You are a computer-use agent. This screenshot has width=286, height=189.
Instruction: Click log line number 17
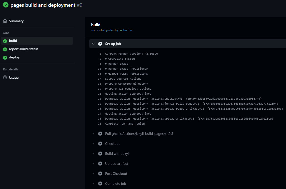[99, 79]
